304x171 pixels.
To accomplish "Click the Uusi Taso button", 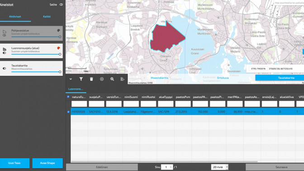I will pyautogui.click(x=14, y=163).
